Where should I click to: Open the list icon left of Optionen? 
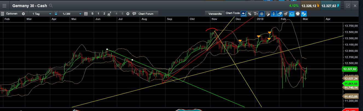tap(2, 14)
